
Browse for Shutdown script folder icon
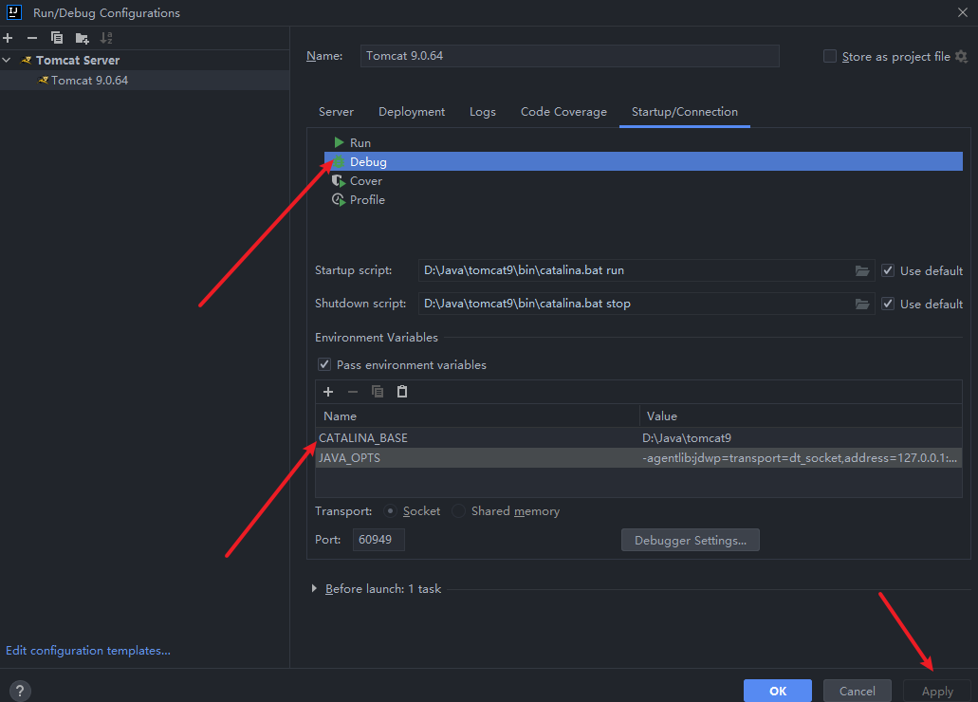(x=862, y=304)
